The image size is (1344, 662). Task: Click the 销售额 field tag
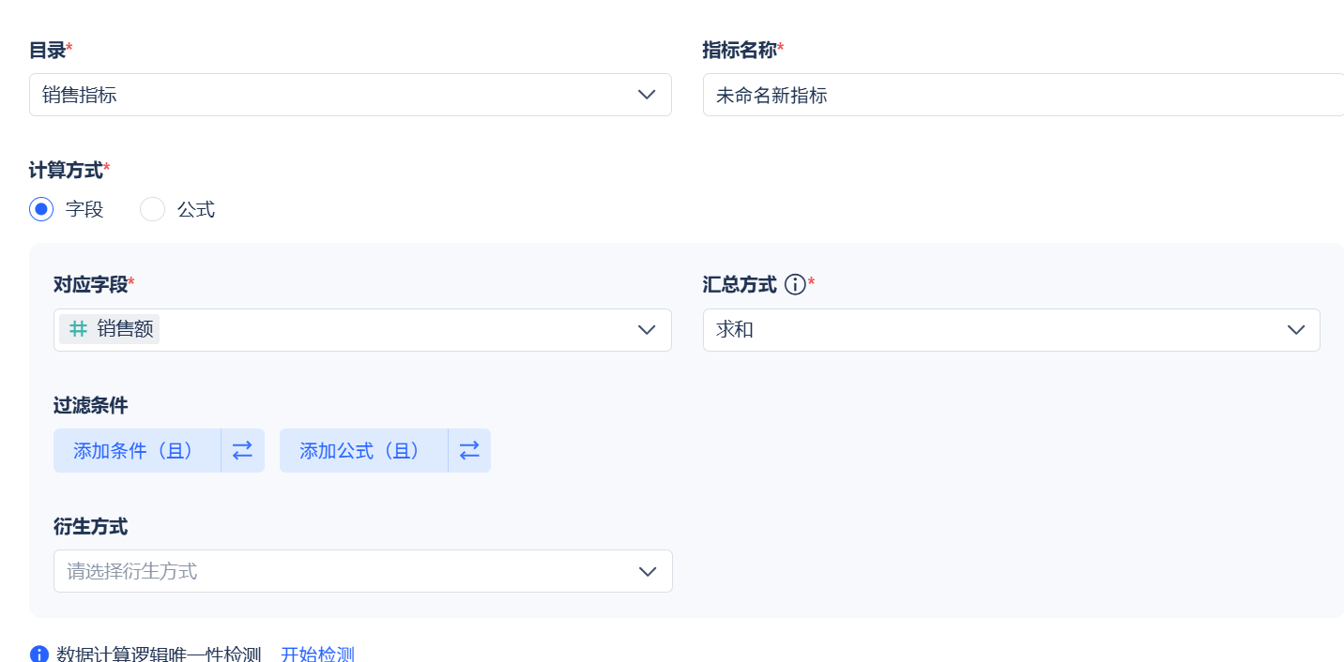[x=110, y=329]
